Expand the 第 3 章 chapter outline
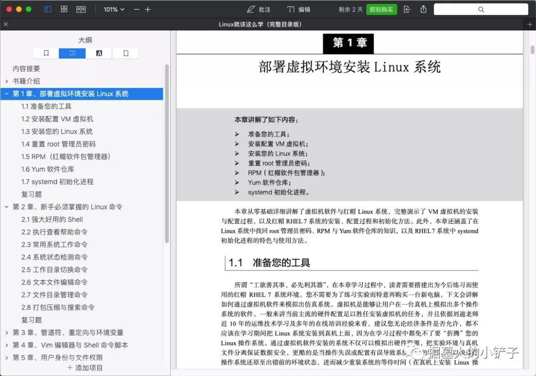The height and width of the screenshot is (376, 536). (x=6, y=332)
